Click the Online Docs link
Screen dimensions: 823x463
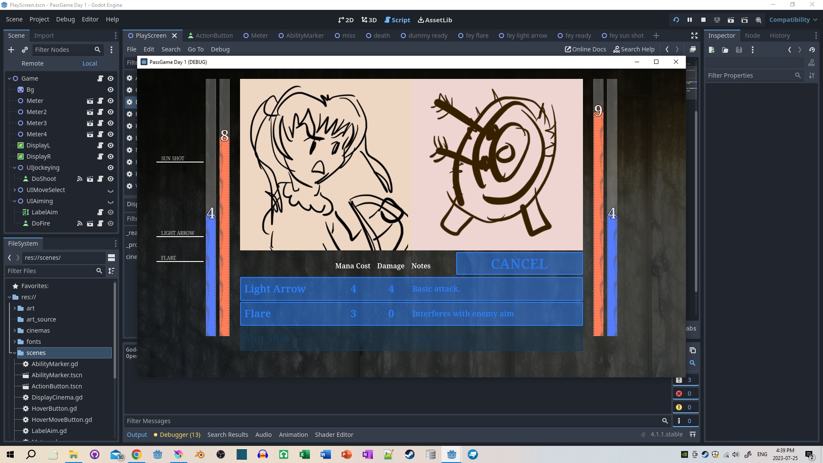pyautogui.click(x=585, y=49)
